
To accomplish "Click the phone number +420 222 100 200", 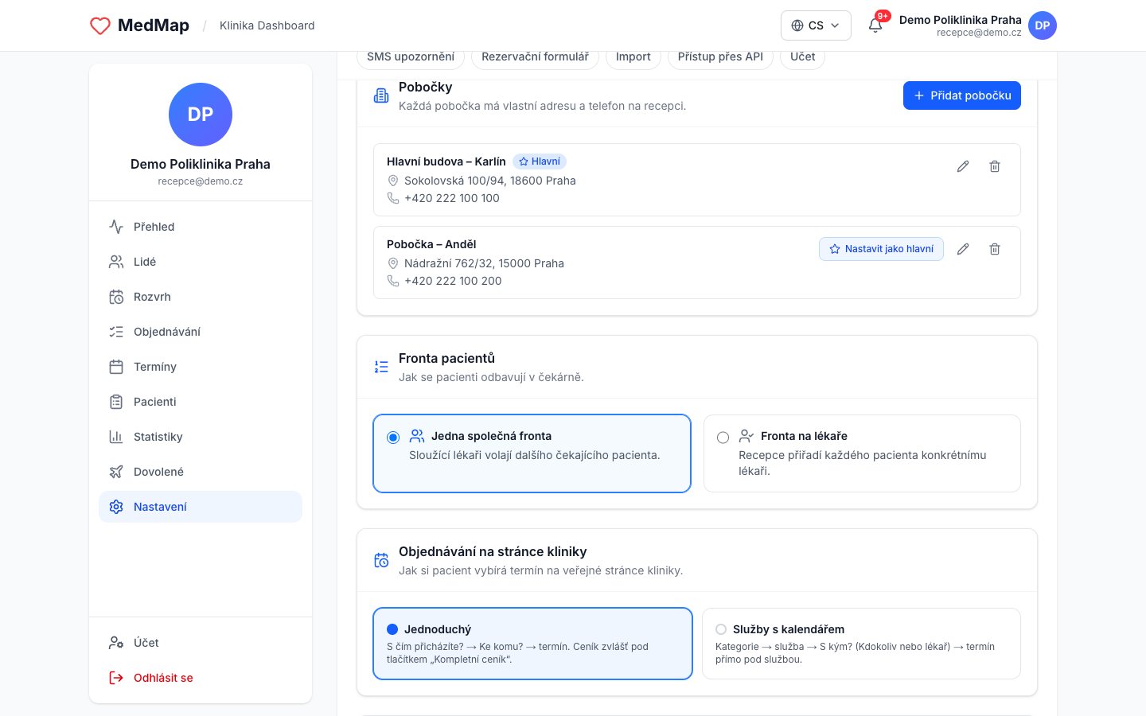I will pyautogui.click(x=453, y=281).
